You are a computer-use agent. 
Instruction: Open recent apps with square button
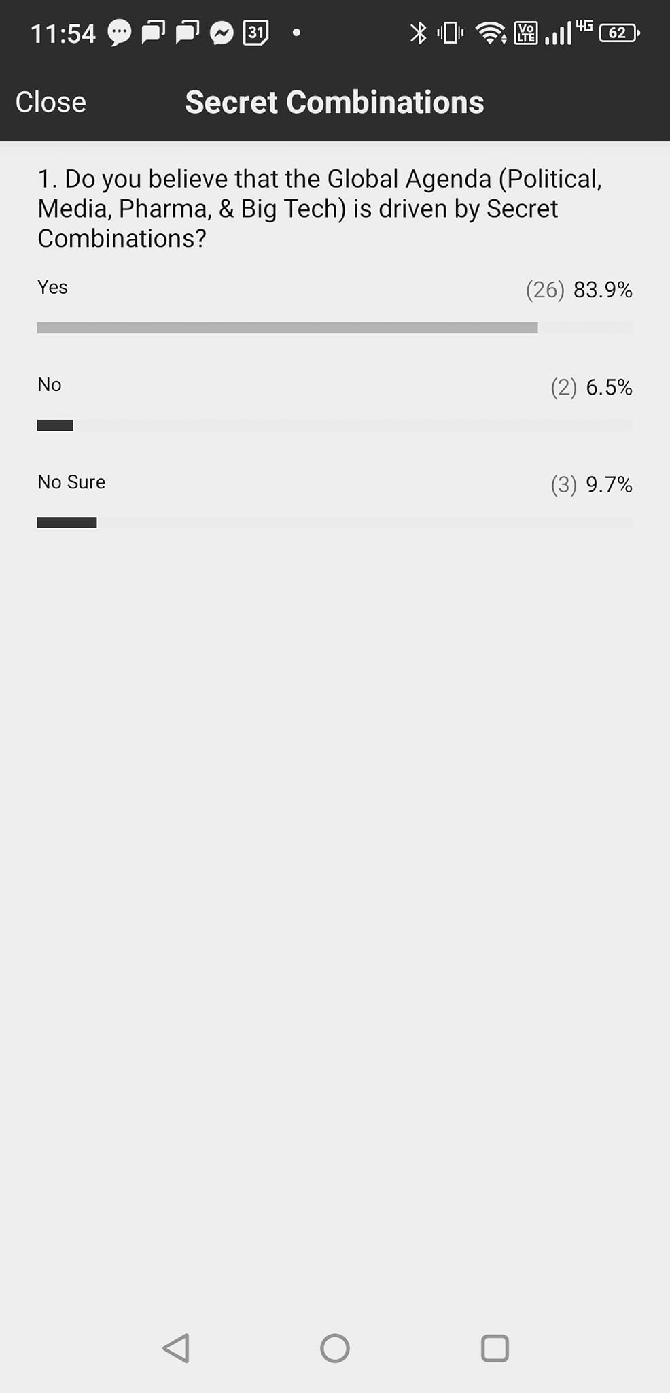click(495, 1347)
